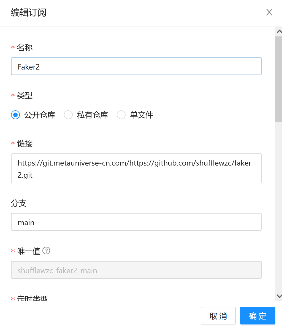Confirm changes with the 确定 button

point(257,316)
